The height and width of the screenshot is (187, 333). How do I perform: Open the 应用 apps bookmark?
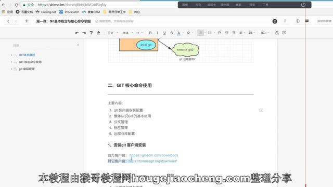coord(7,12)
